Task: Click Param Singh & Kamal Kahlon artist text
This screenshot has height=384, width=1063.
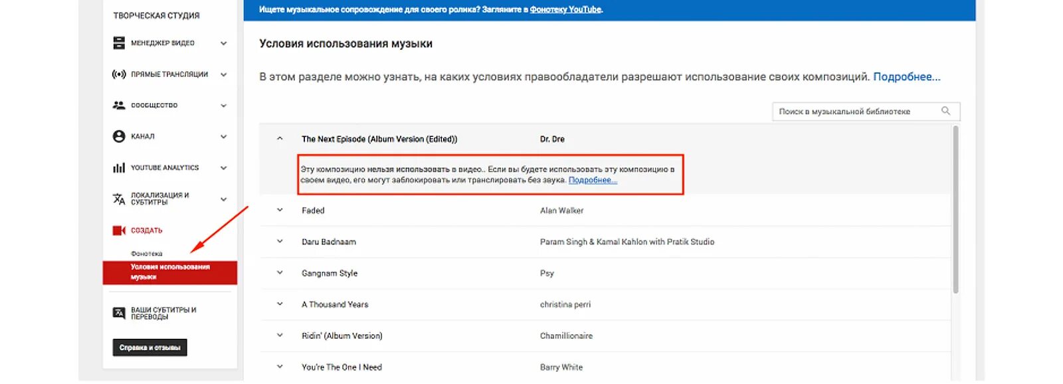Action: 627,241
